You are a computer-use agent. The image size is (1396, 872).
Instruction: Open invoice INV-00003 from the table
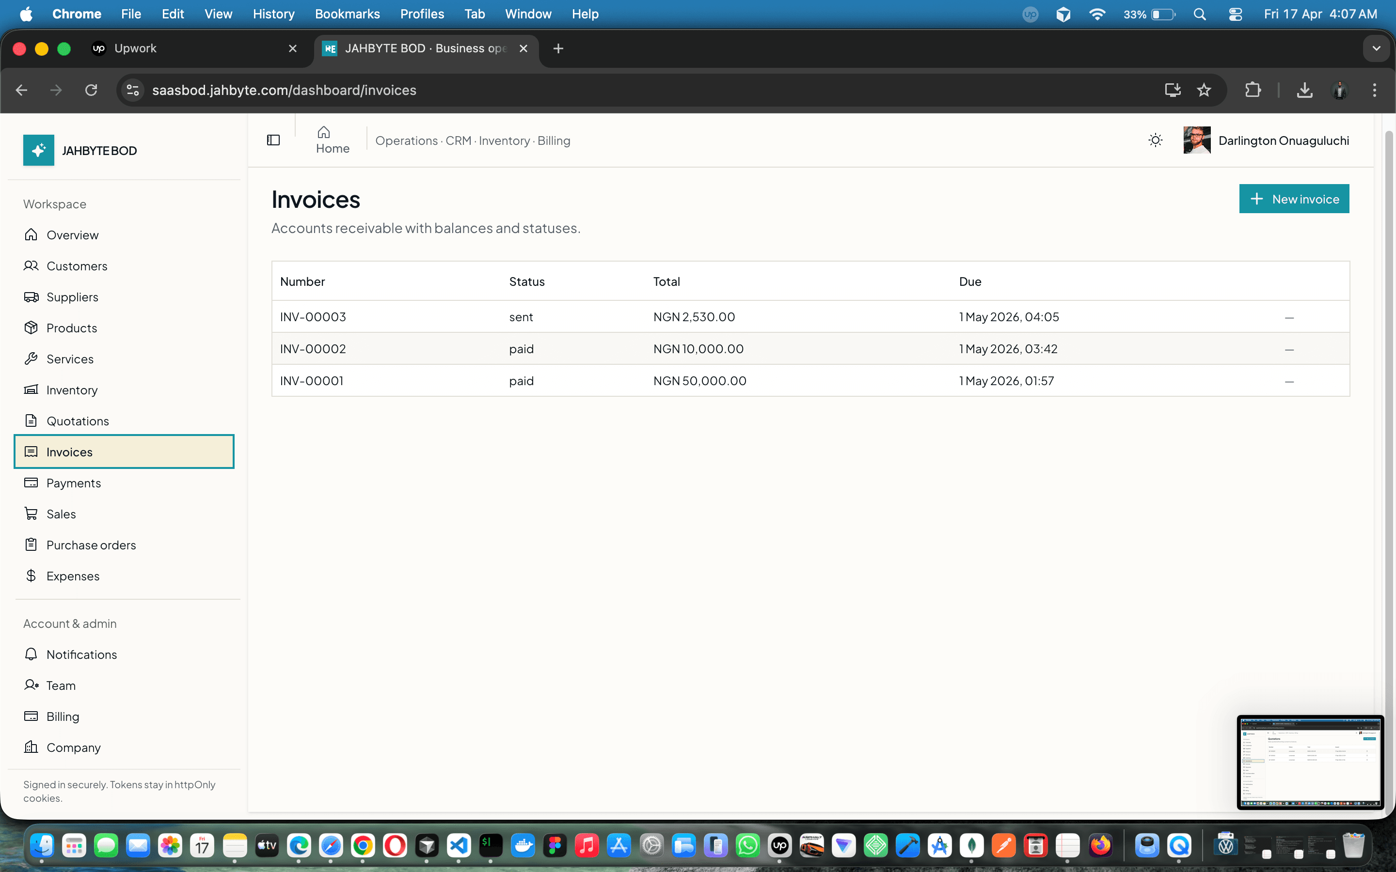pos(312,316)
